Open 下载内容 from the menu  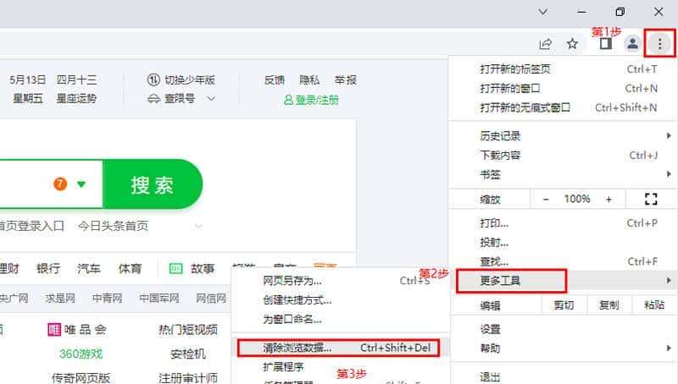click(562, 156)
